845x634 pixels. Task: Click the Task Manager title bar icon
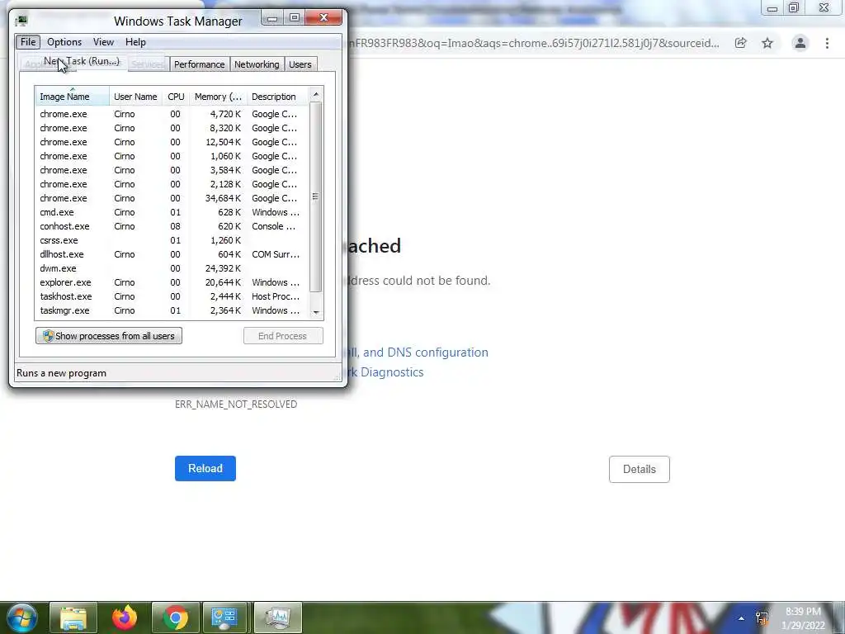[x=21, y=21]
